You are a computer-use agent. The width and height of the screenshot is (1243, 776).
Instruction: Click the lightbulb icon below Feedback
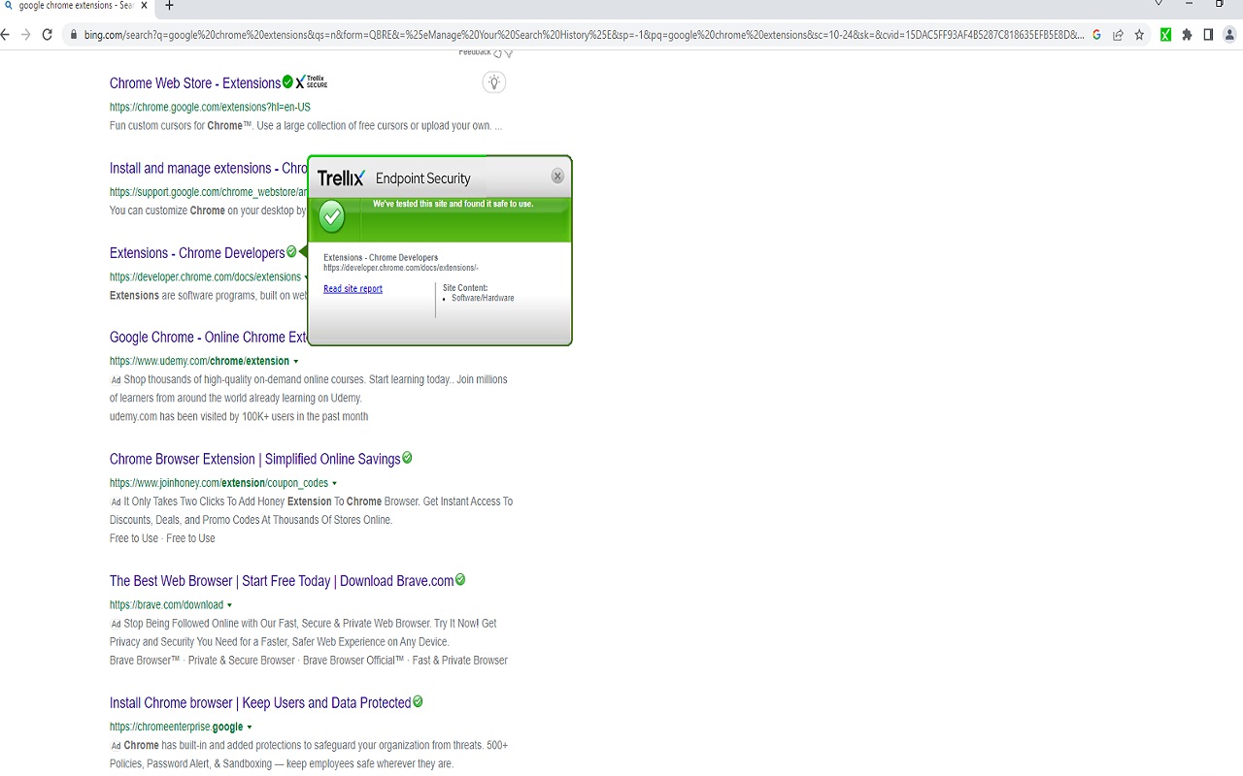[493, 82]
